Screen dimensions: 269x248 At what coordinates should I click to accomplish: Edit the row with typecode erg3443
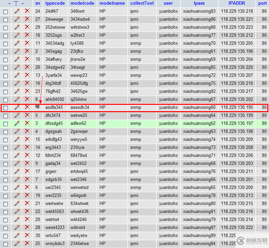pos(17,147)
